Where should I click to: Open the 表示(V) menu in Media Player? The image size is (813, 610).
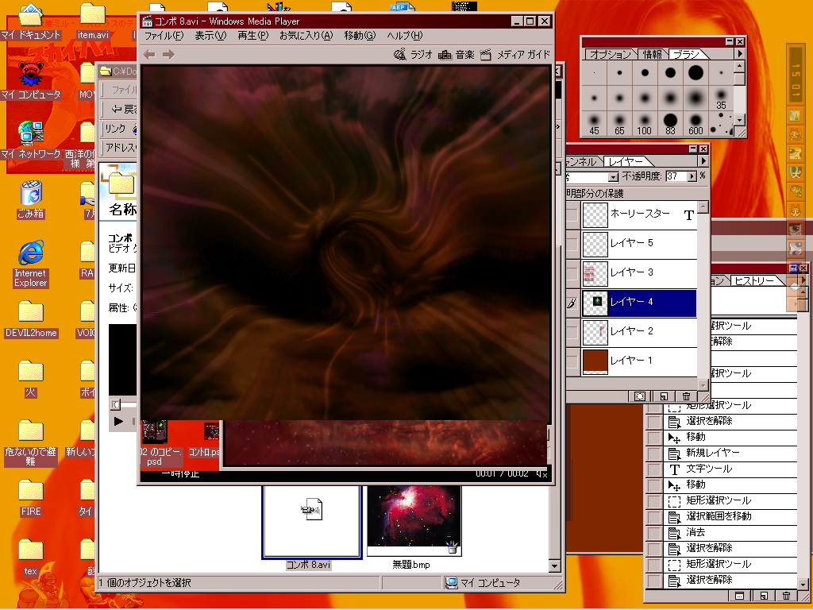click(x=210, y=36)
